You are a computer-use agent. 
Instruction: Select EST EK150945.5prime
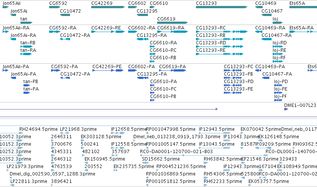pos(105,159)
